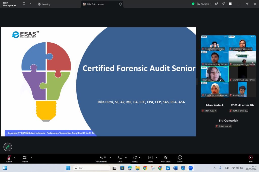Show hidden system tray icons
This screenshot has height=172, width=259.
click(x=215, y=168)
